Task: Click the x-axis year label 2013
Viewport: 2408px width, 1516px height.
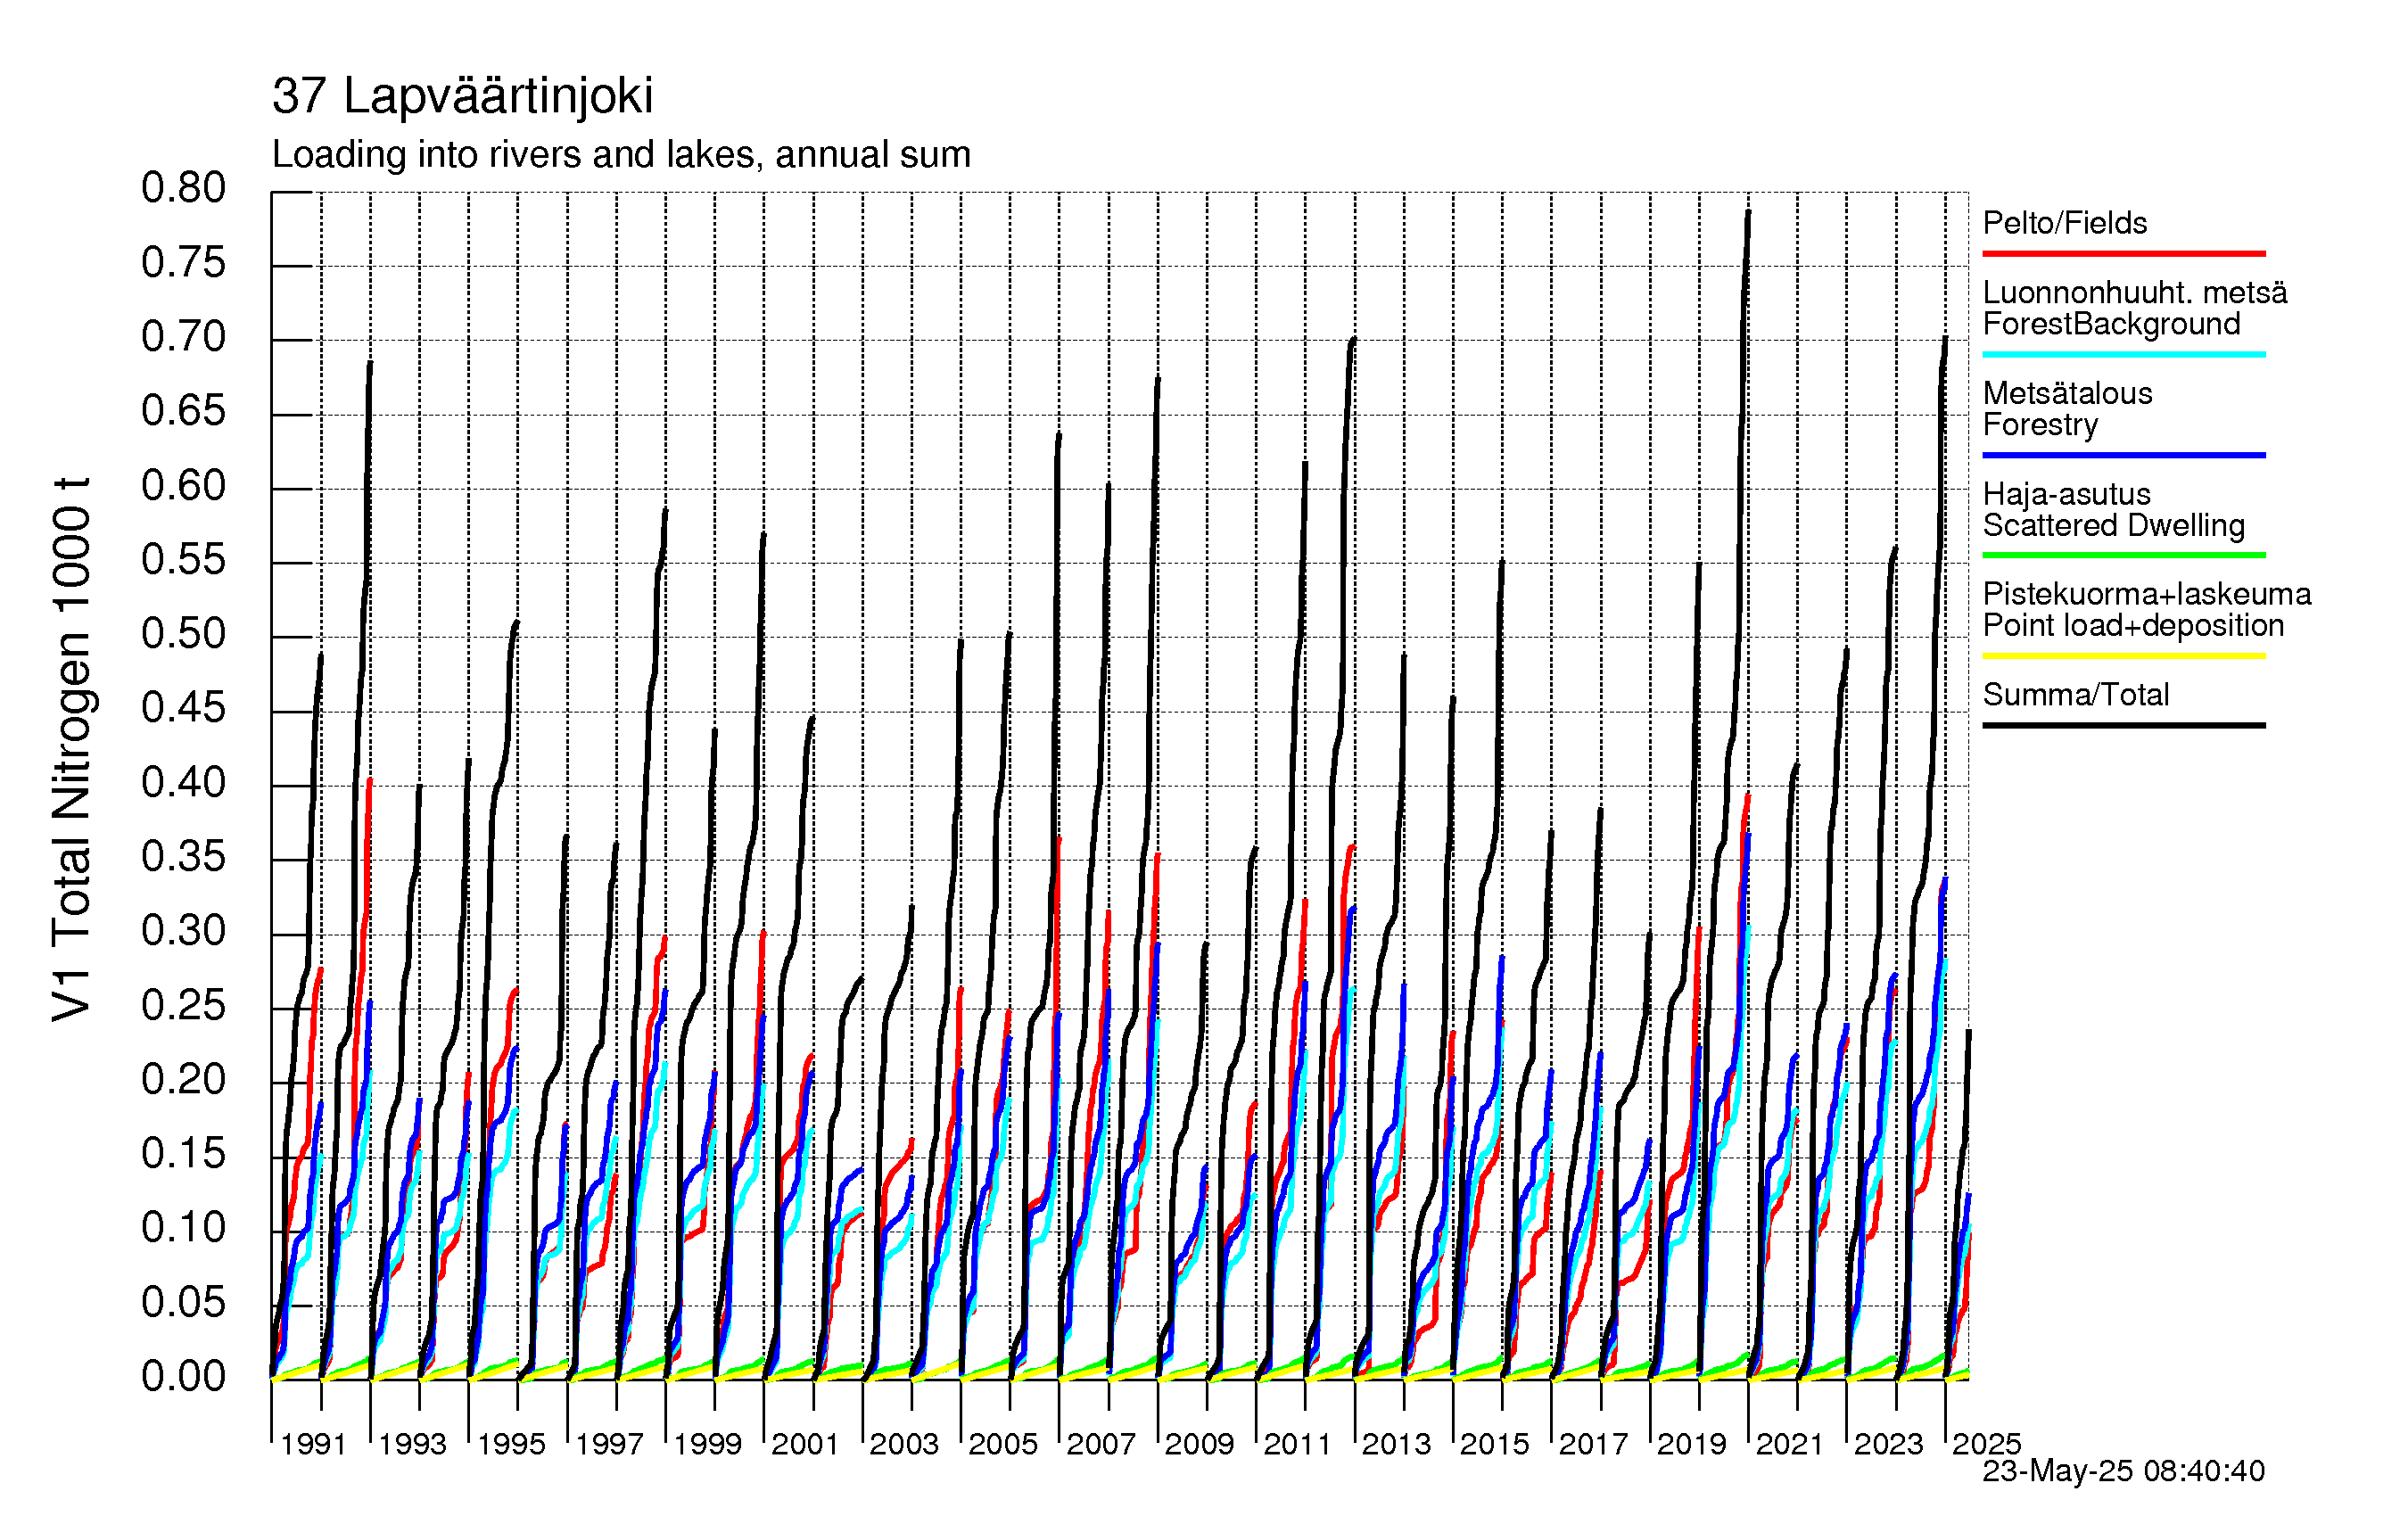Action: 1396,1444
